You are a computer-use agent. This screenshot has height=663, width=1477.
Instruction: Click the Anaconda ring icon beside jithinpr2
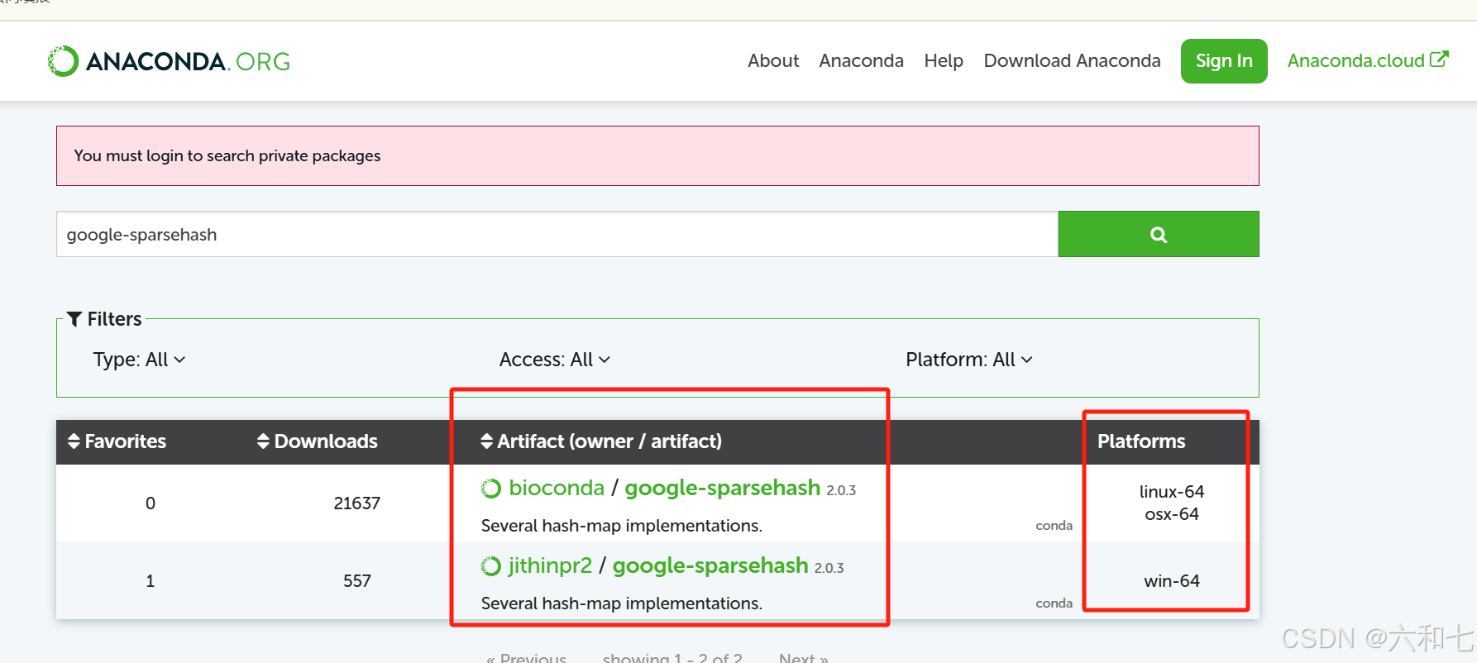(491, 566)
